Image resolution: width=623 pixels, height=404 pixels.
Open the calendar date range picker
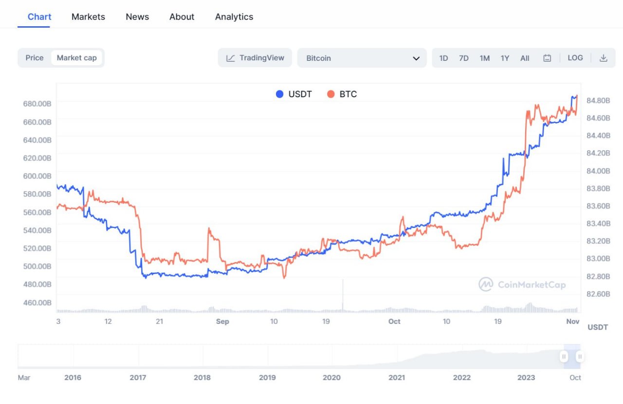pos(547,58)
